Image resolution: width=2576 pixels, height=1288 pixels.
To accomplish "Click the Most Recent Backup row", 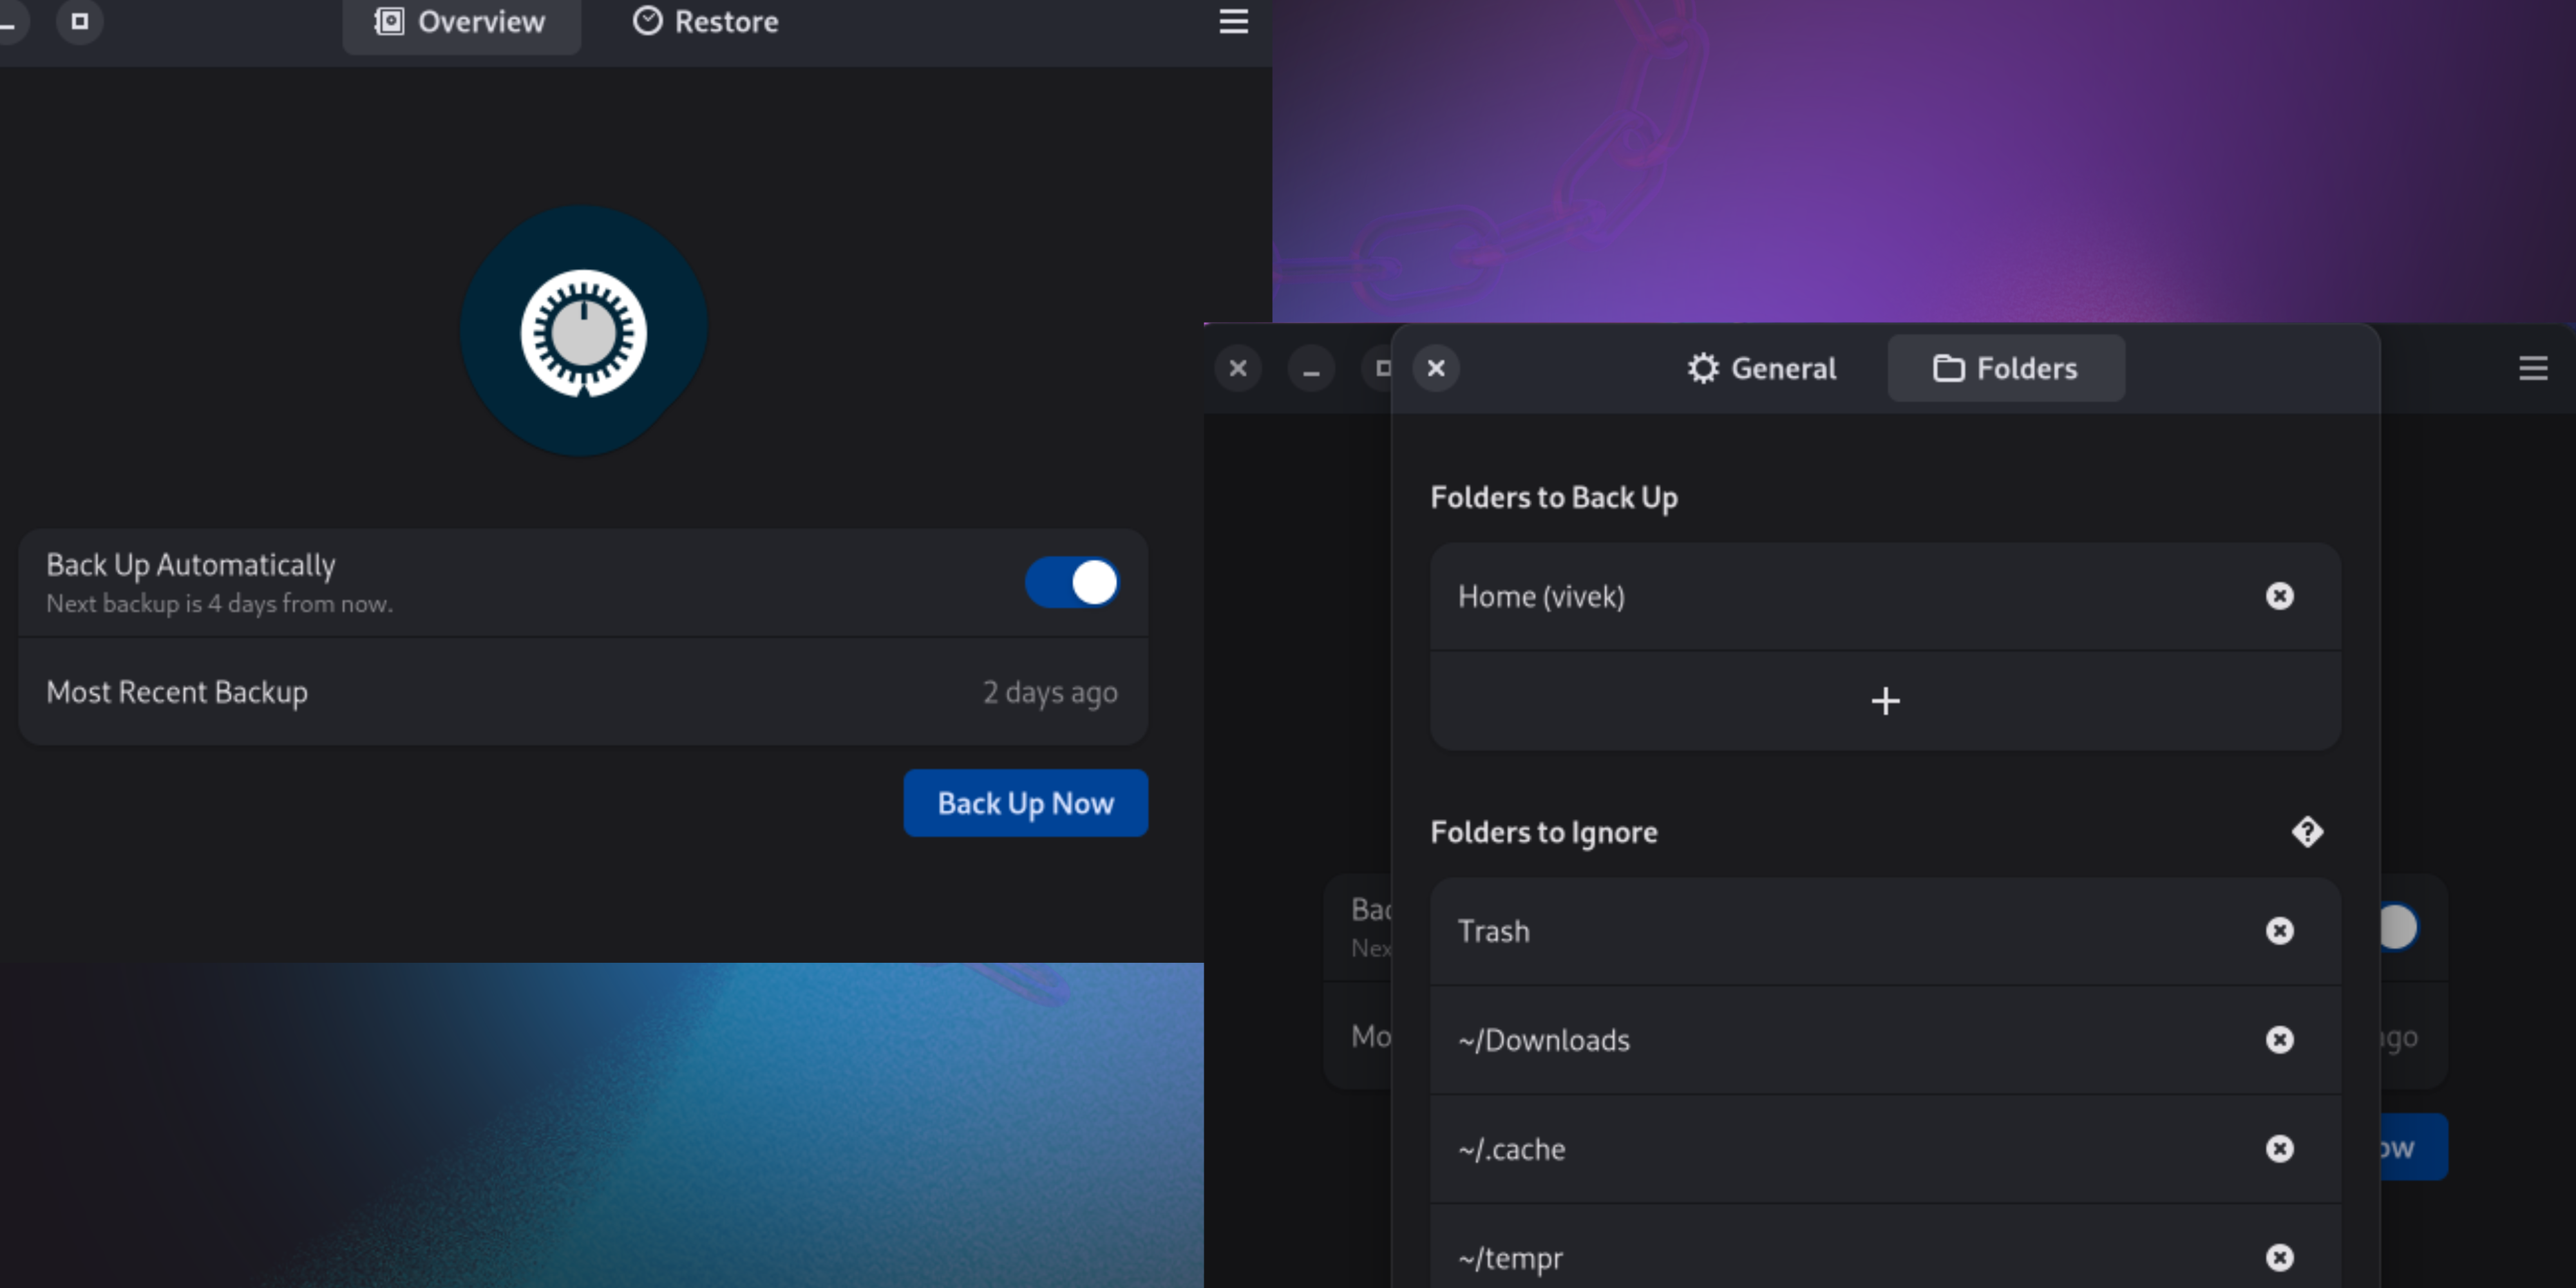I will pyautogui.click(x=582, y=692).
